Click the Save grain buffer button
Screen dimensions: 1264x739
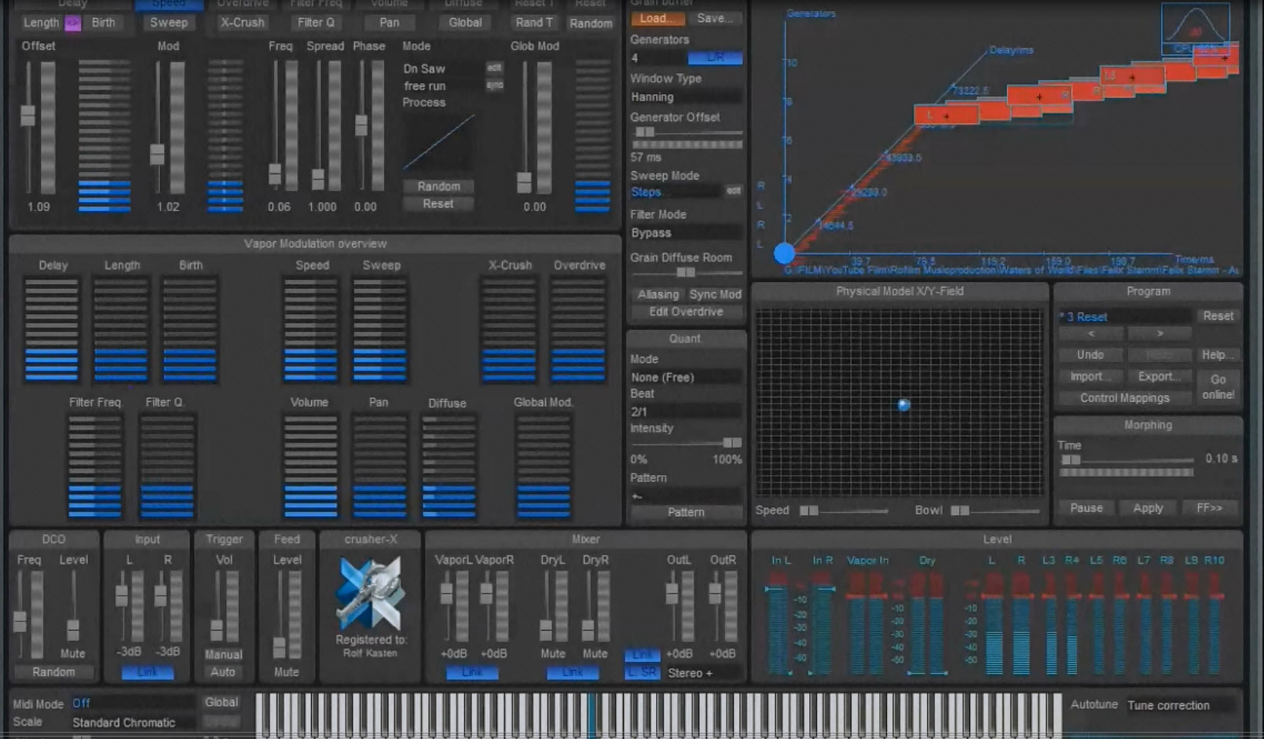(x=714, y=18)
